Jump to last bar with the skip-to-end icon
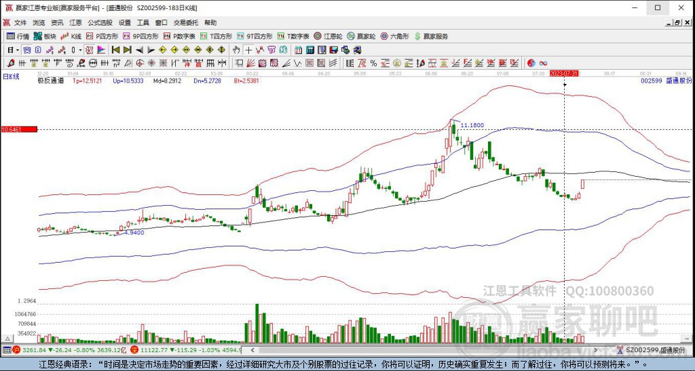The height and width of the screenshot is (371, 695). 127,50
